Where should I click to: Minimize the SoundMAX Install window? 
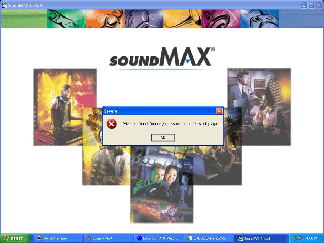pyautogui.click(x=303, y=5)
